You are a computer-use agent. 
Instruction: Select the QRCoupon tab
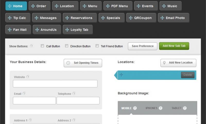[x=141, y=18]
